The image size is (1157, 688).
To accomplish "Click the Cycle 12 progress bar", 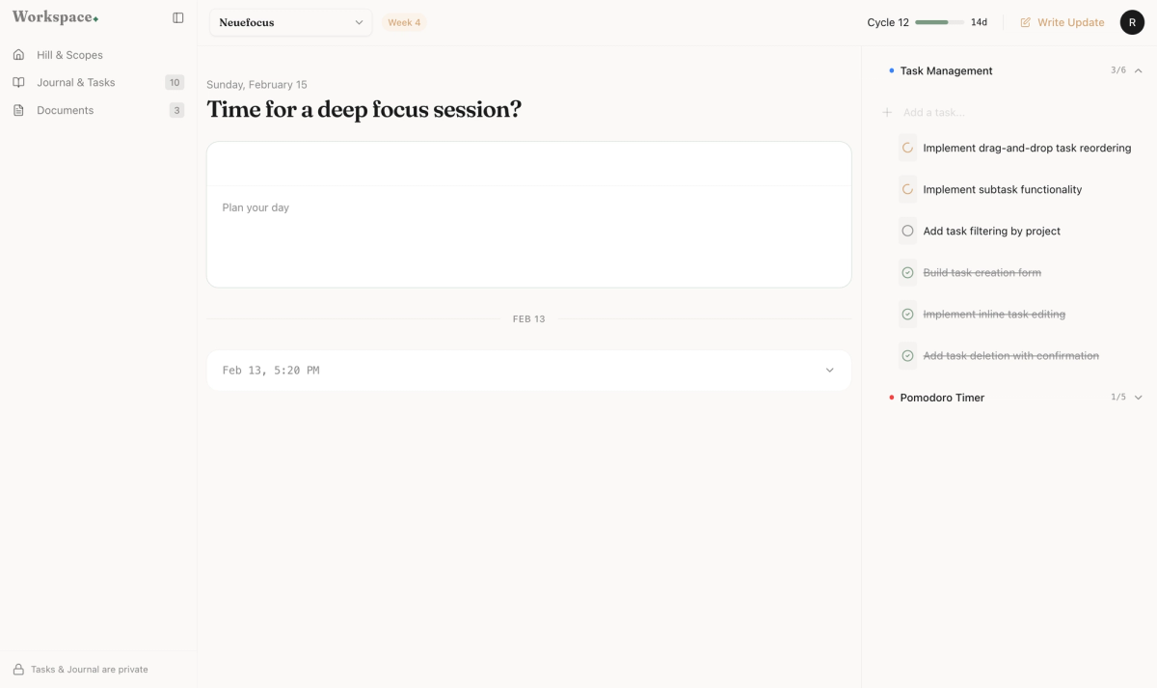I will tap(938, 21).
